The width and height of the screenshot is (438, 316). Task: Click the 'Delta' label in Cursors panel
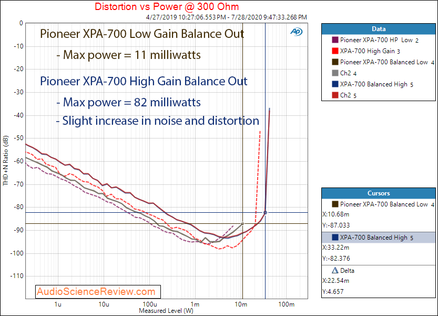tap(347, 271)
